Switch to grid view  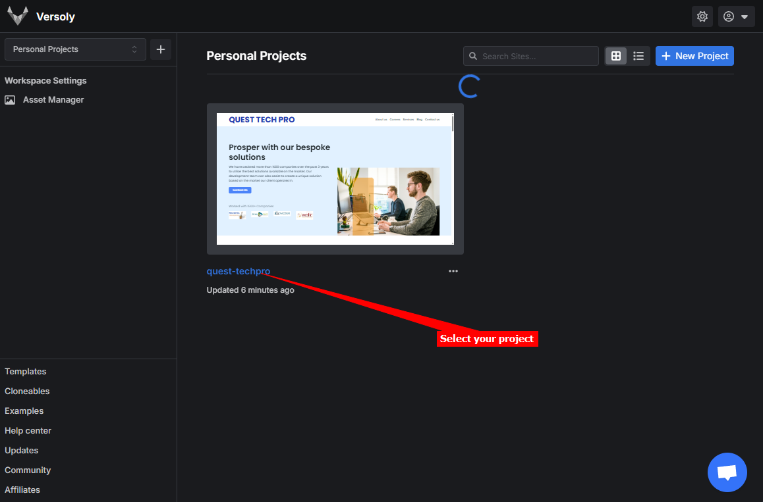point(616,57)
